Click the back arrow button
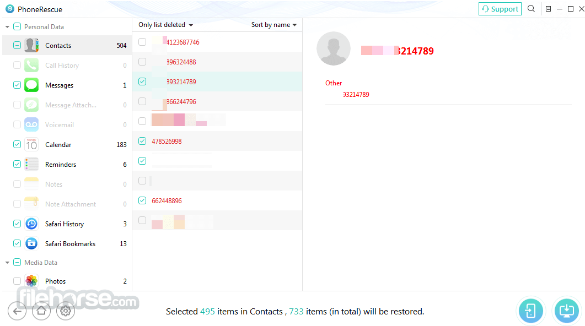This screenshot has height=326, width=585. 17,311
